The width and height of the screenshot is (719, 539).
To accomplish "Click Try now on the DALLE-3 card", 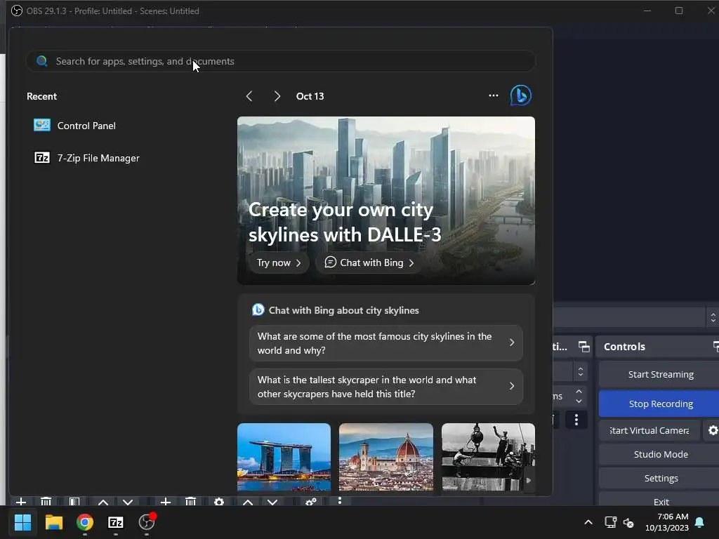I will click(x=279, y=262).
